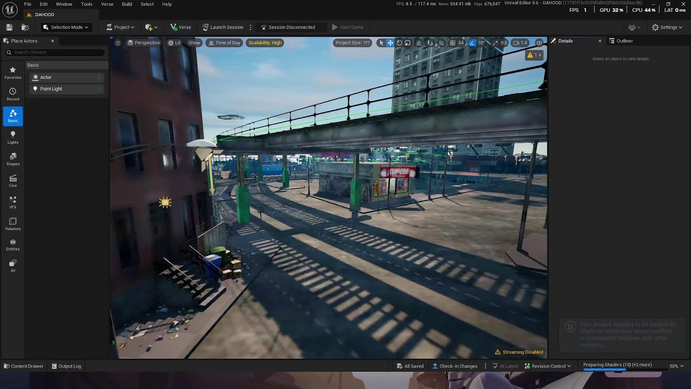
Task: Open the Window menu
Action: coord(64,4)
